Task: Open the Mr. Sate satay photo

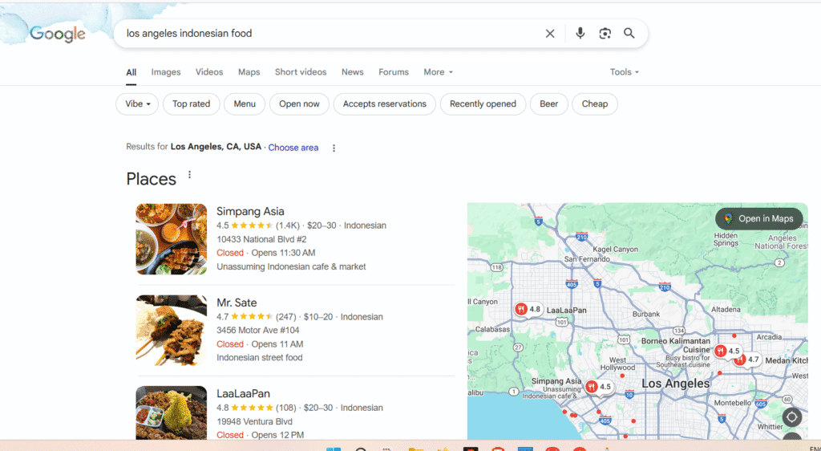Action: point(172,330)
